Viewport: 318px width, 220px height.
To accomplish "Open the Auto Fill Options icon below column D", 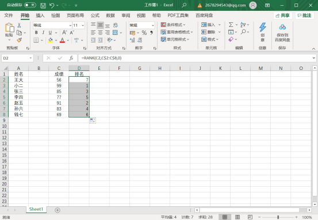I will [93, 121].
